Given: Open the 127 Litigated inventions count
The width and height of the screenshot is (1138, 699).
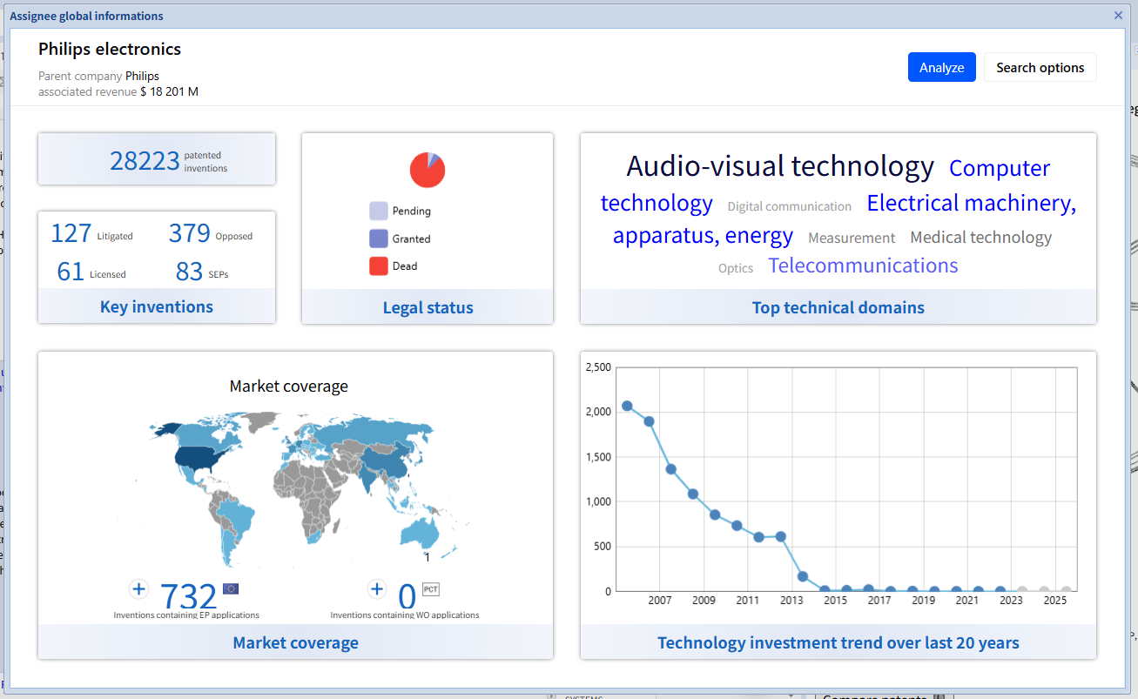Looking at the screenshot, I should [71, 233].
